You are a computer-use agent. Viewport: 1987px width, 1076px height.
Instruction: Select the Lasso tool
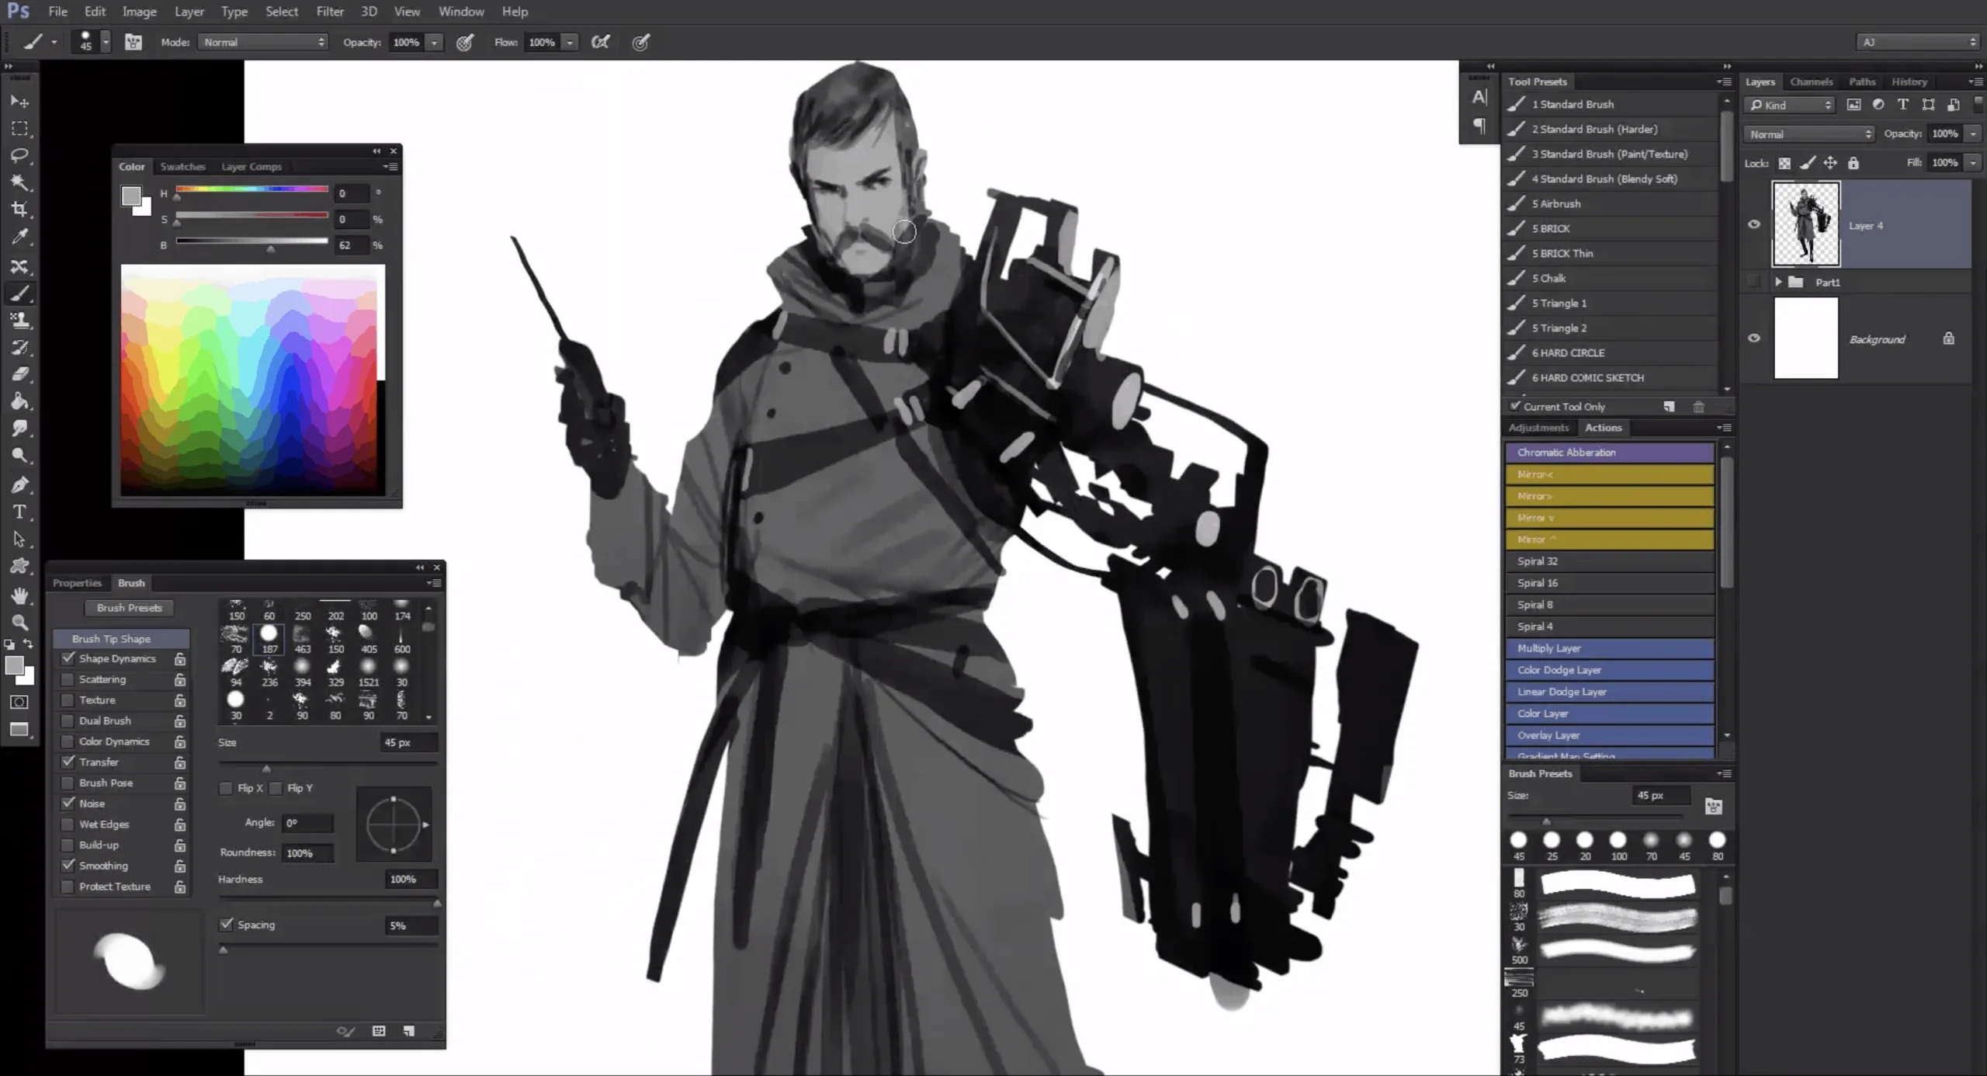pos(21,155)
